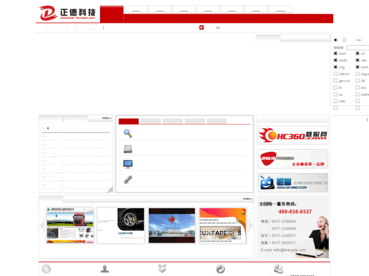Click the >> link beside radio buttons

[x=359, y=40]
